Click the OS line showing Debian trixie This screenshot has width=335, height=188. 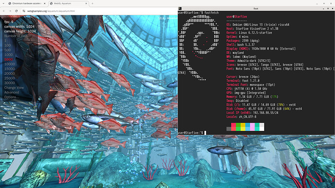258,25
